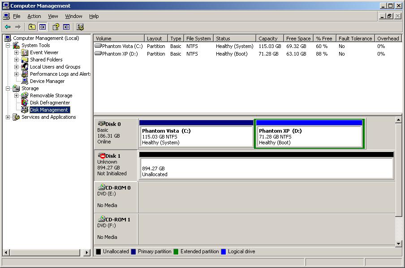Click the System Tools icon
Screen dimensions: 405x268
pos(16,45)
